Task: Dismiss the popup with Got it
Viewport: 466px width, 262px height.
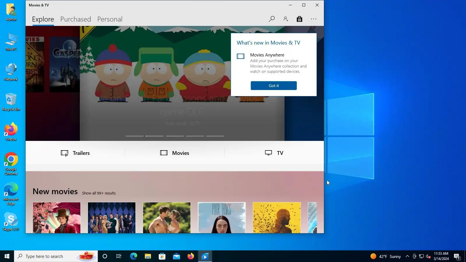Action: pos(274,86)
